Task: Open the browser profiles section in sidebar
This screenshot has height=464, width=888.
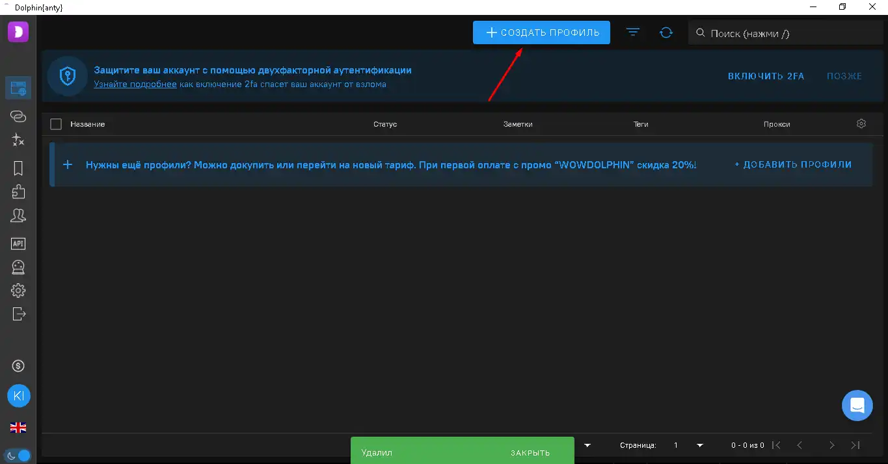Action: pyautogui.click(x=18, y=88)
